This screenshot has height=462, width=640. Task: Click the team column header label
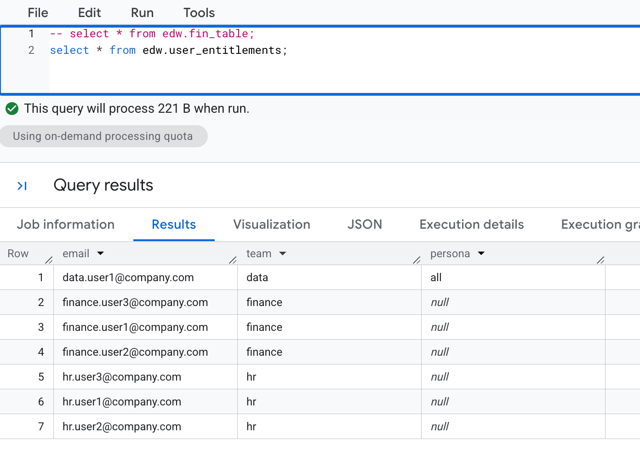[259, 254]
